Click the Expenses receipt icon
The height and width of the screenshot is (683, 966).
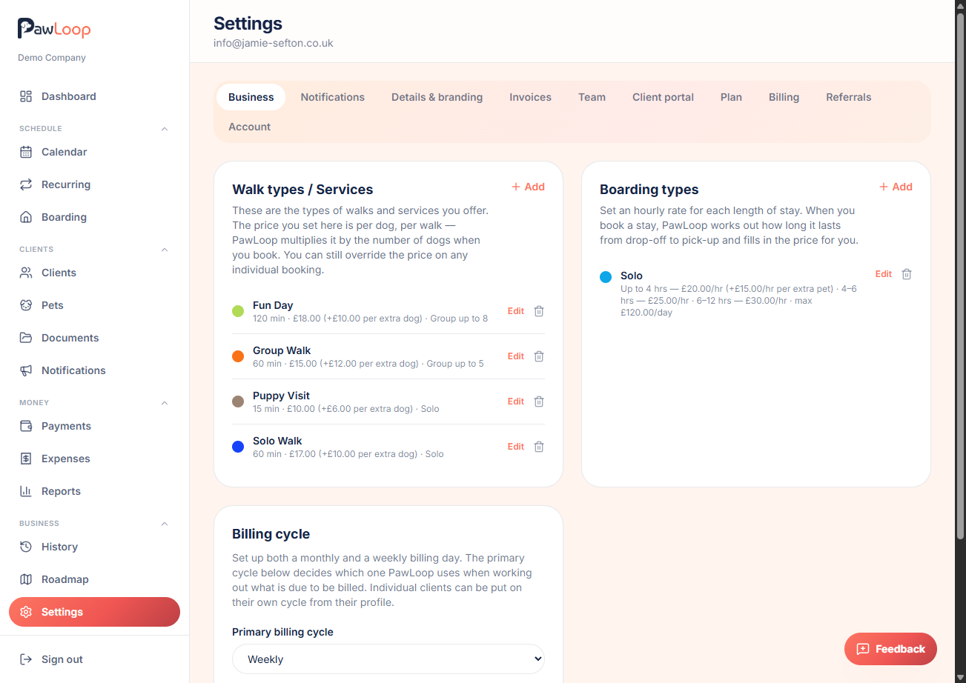click(x=26, y=459)
